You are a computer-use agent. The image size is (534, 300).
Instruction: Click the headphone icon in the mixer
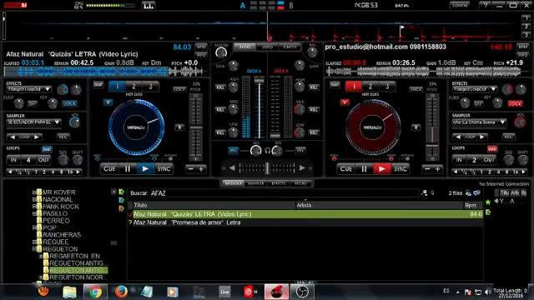click(x=267, y=151)
